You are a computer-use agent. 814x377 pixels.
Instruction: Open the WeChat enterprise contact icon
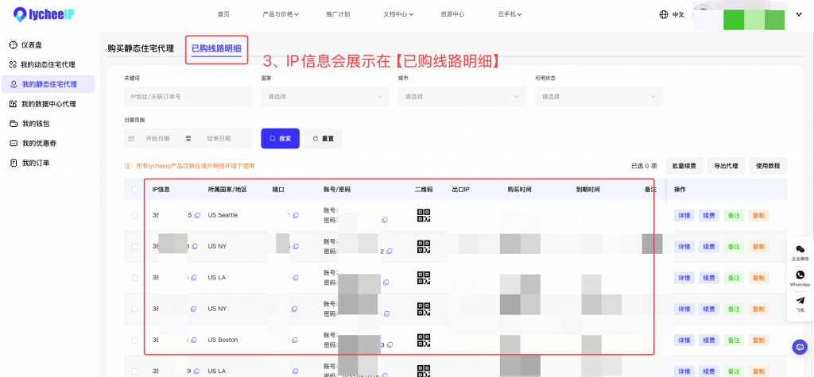click(x=800, y=249)
